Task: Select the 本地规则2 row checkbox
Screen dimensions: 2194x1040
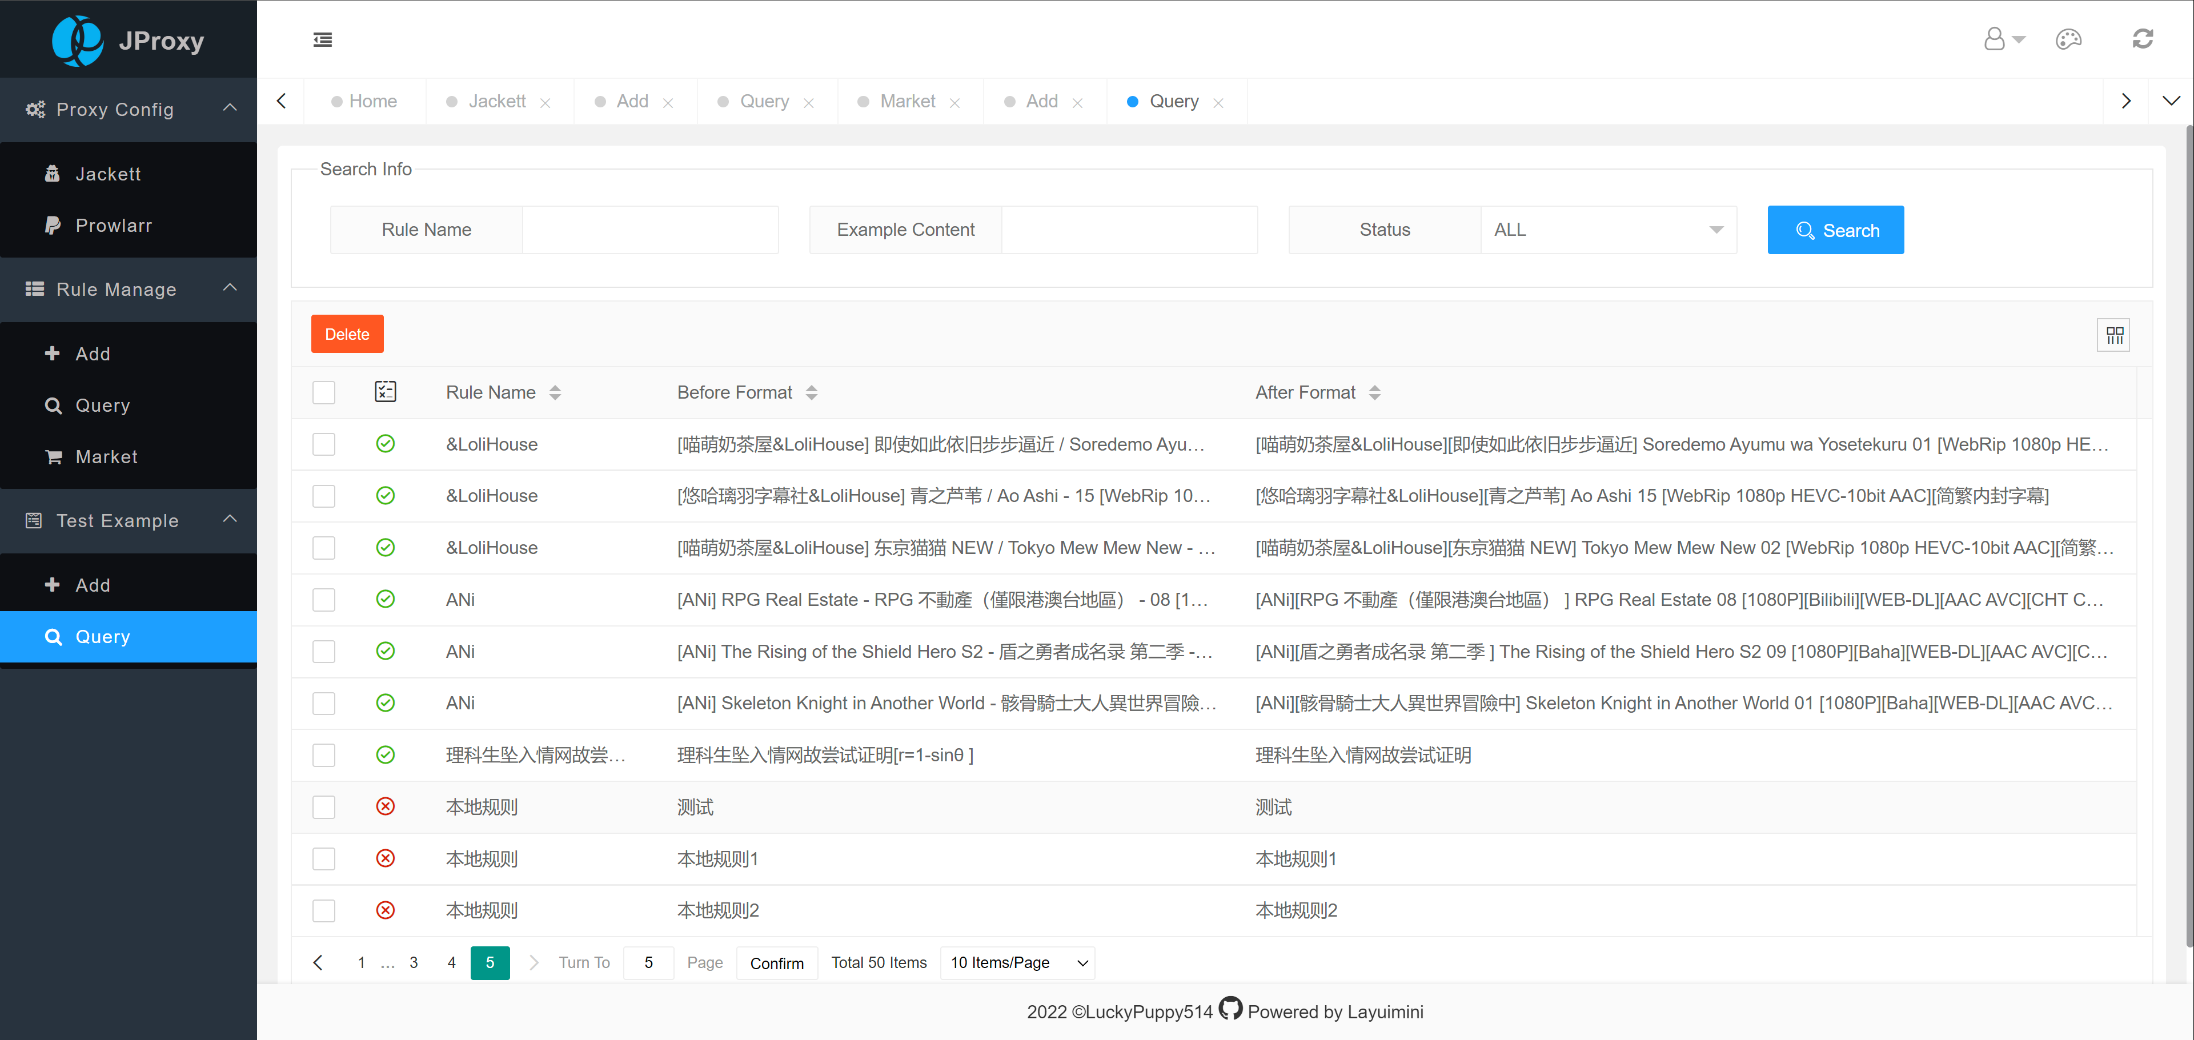Action: point(324,910)
